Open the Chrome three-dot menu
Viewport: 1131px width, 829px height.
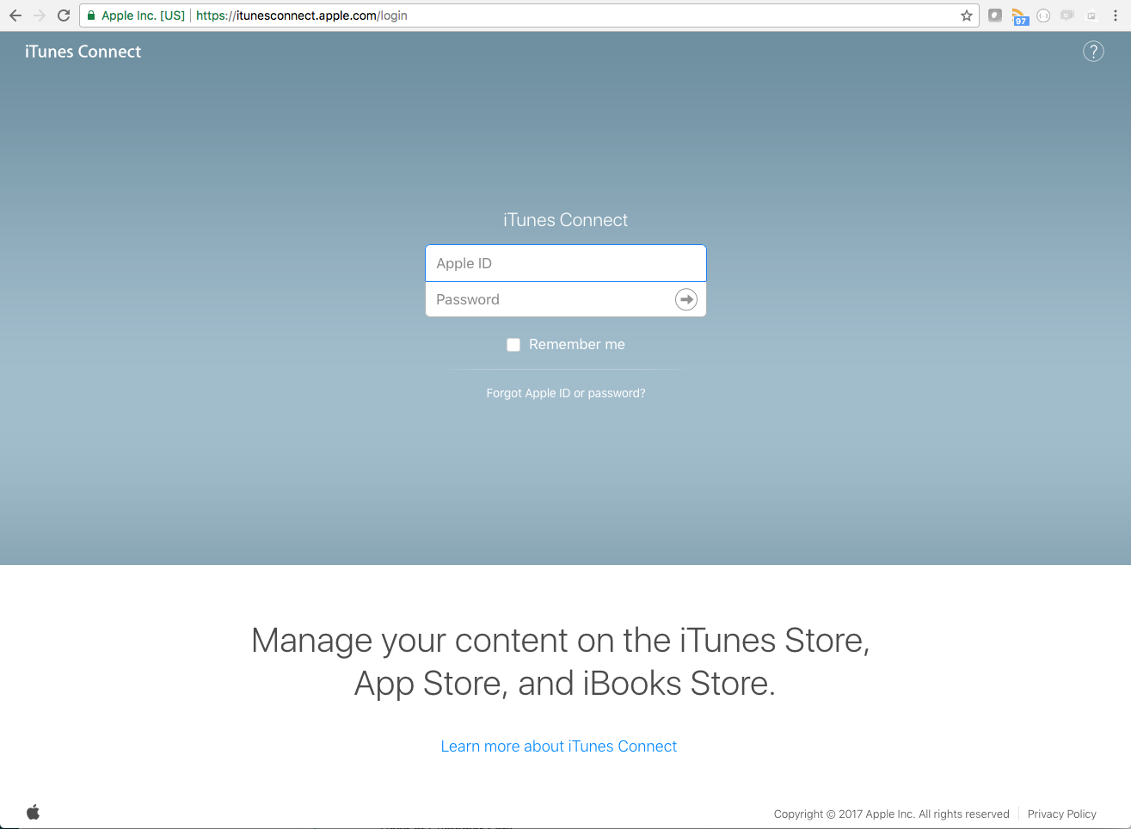coord(1116,15)
